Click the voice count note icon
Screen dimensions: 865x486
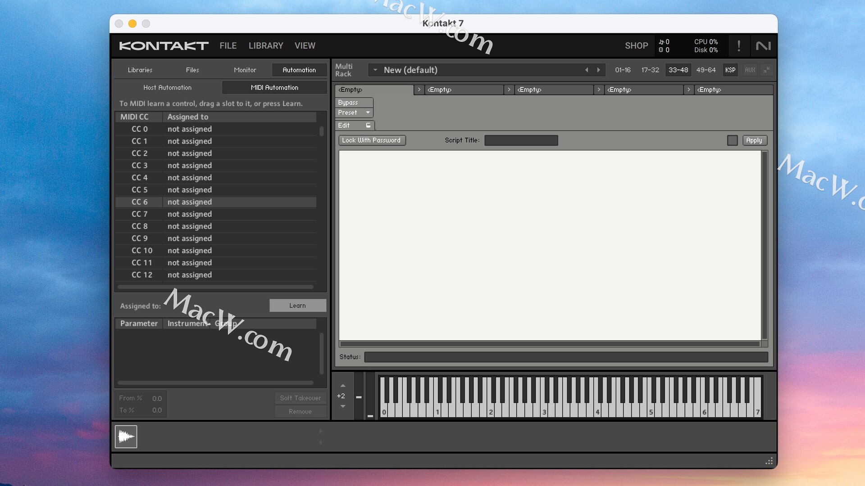(661, 42)
